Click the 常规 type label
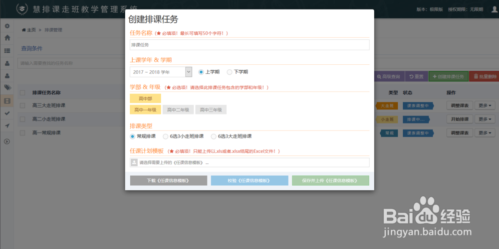This screenshot has width=499, height=249. tap(389, 133)
